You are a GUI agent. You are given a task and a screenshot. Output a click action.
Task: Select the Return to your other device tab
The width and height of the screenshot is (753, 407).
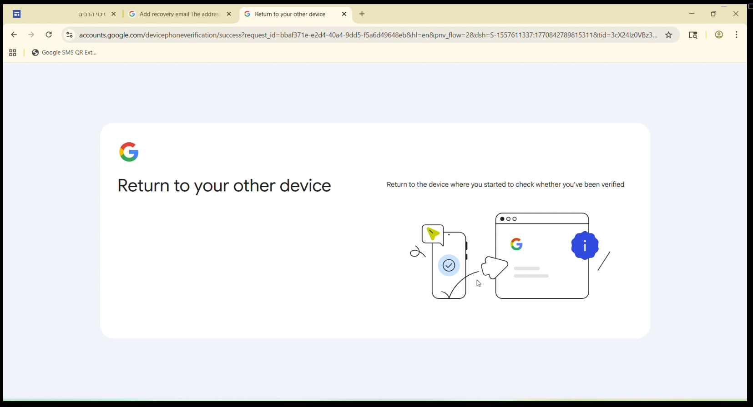click(x=290, y=15)
